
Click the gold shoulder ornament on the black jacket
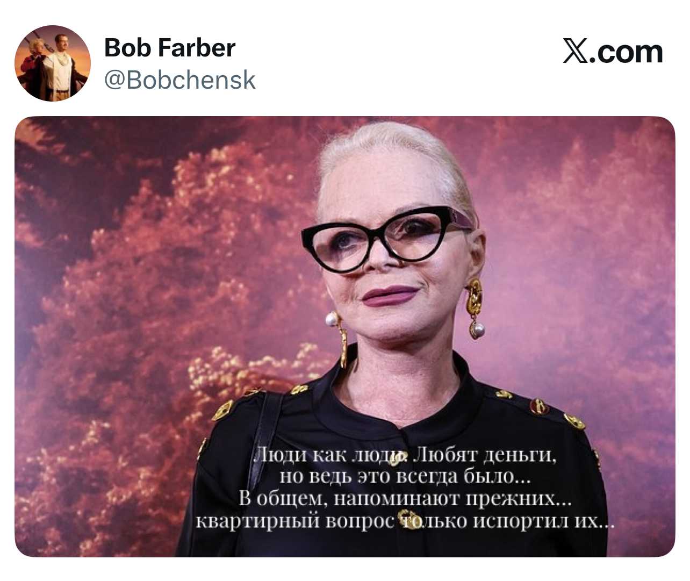coord(222,410)
